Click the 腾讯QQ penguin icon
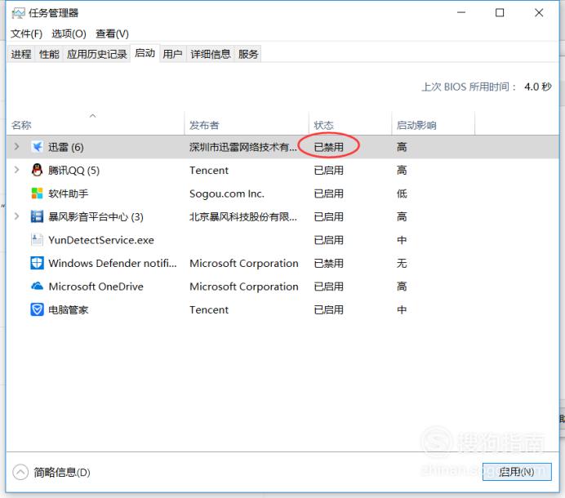 [x=37, y=170]
